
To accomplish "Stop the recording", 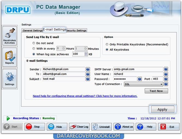I will (35, 127).
